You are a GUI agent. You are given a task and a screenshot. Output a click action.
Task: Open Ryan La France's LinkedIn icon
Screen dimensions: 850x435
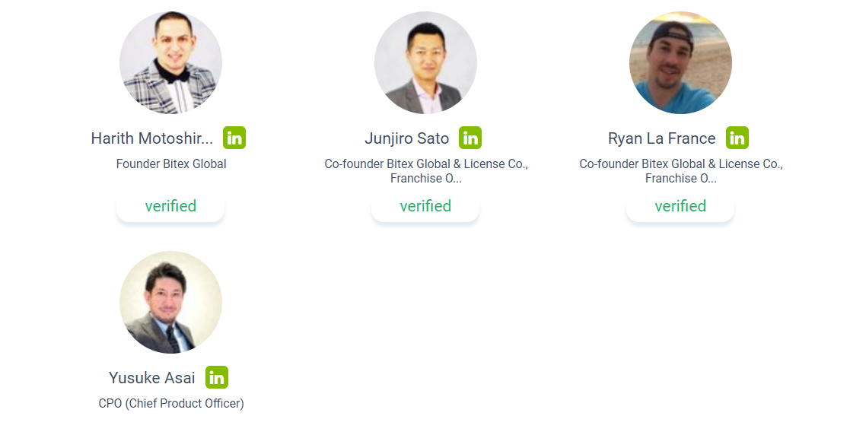point(737,138)
